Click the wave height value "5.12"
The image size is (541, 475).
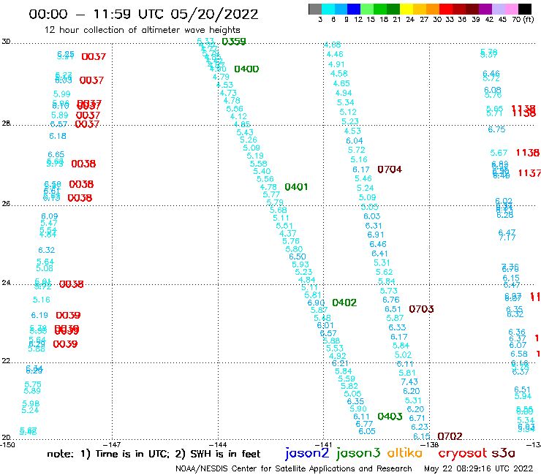pos(348,112)
